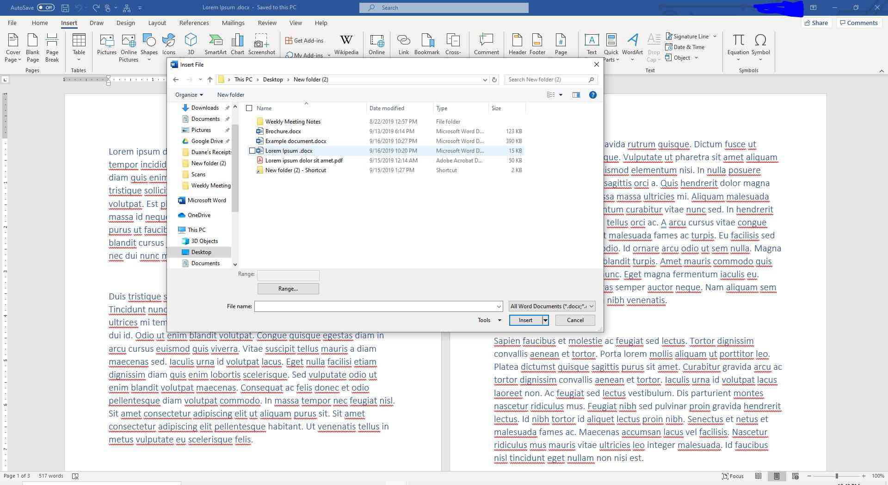
Task: Switch to the Home tab
Action: [x=40, y=23]
